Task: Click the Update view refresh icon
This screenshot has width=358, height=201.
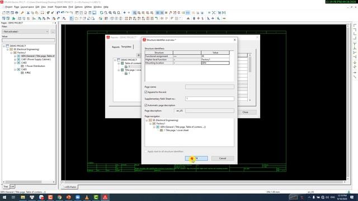Action: pos(101,13)
